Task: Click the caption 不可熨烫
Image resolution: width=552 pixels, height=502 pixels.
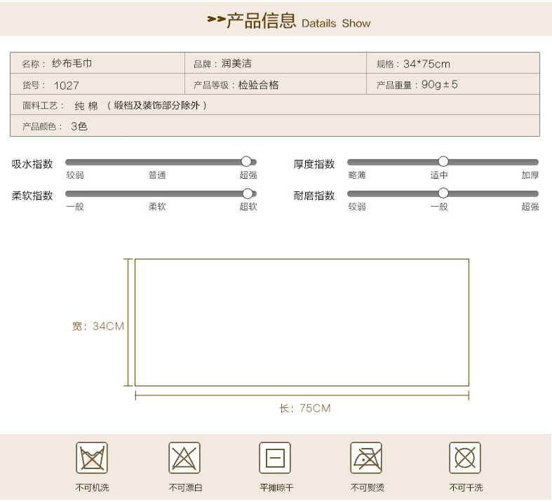Action: (367, 487)
